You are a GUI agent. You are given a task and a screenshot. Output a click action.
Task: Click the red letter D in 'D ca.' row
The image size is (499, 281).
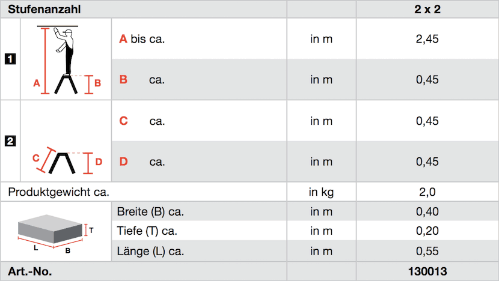pyautogui.click(x=123, y=162)
